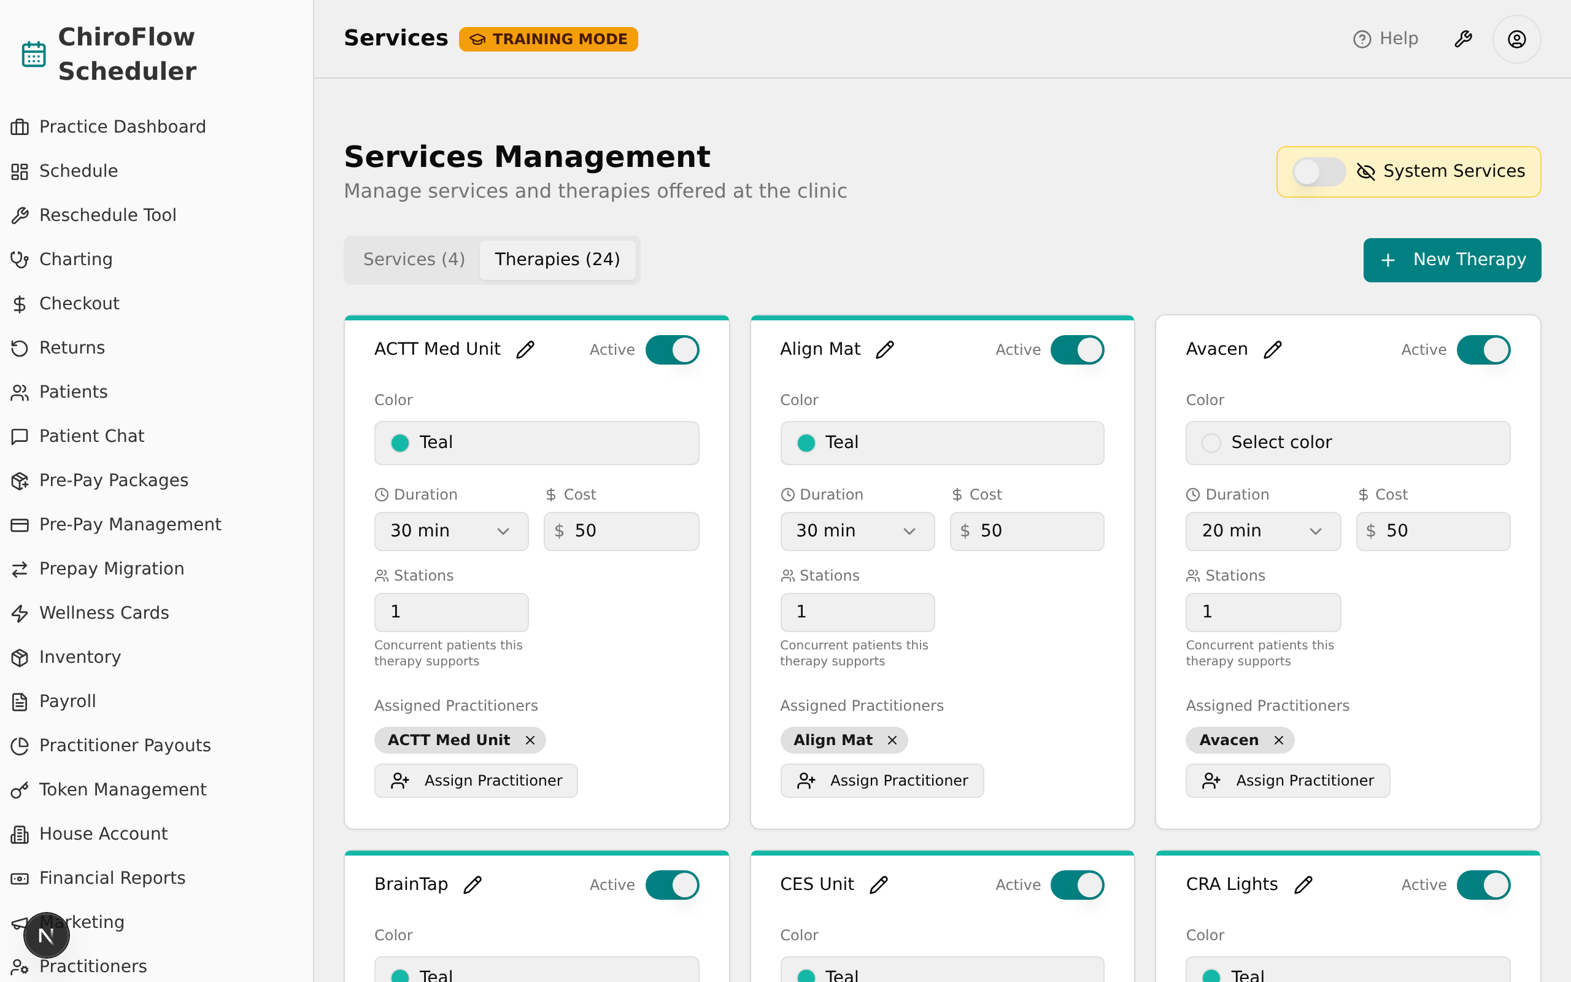Click the ChiroFlow calendar logo icon
The height and width of the screenshot is (982, 1571).
click(34, 54)
